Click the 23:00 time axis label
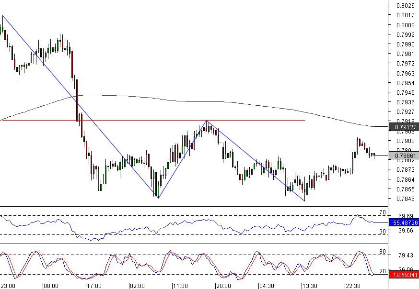This screenshot has width=419, height=289. click(8, 286)
